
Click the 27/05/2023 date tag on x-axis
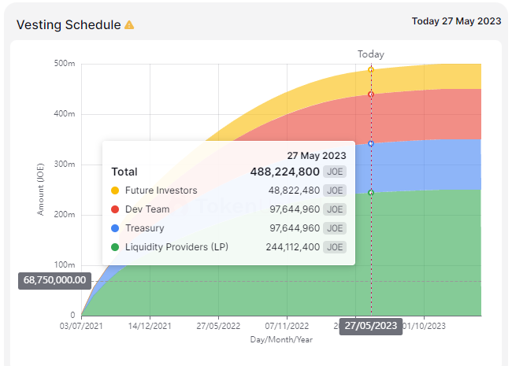pos(371,327)
